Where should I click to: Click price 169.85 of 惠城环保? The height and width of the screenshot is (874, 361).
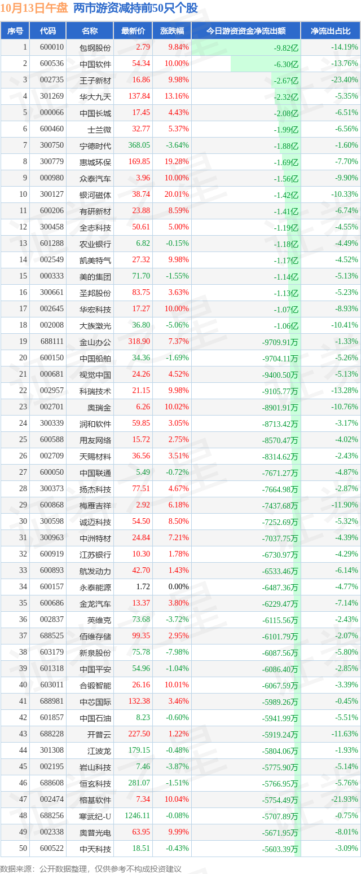pos(139,162)
